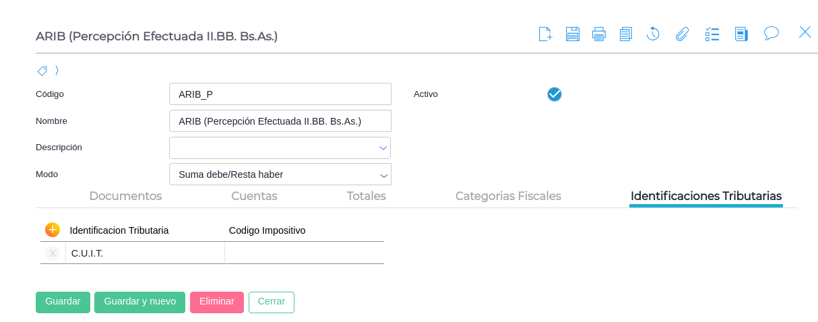The height and width of the screenshot is (322, 818).
Task: Click the orange plus to add a row
Action: [53, 230]
